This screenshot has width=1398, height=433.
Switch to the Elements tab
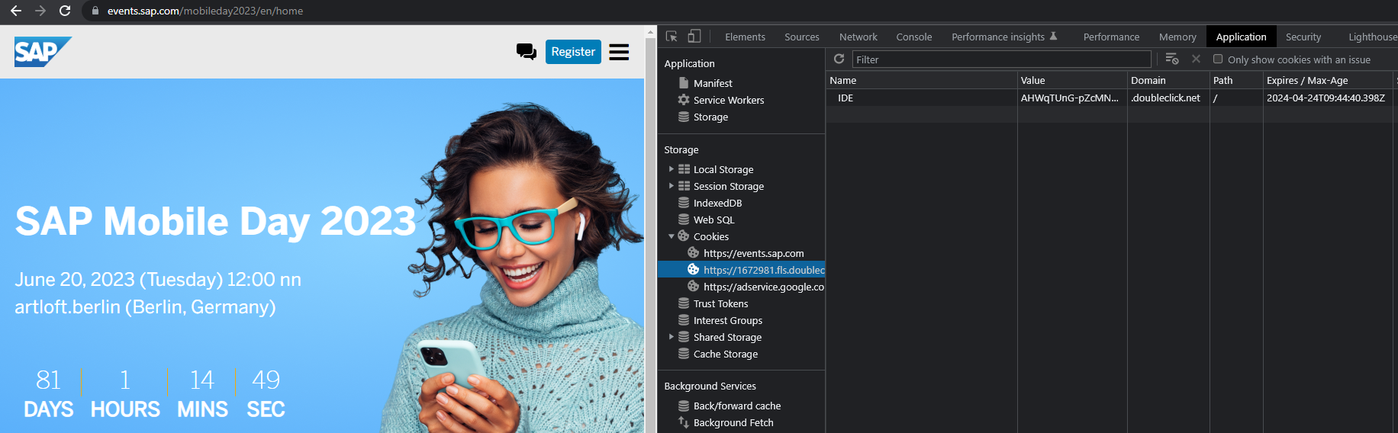coord(745,37)
